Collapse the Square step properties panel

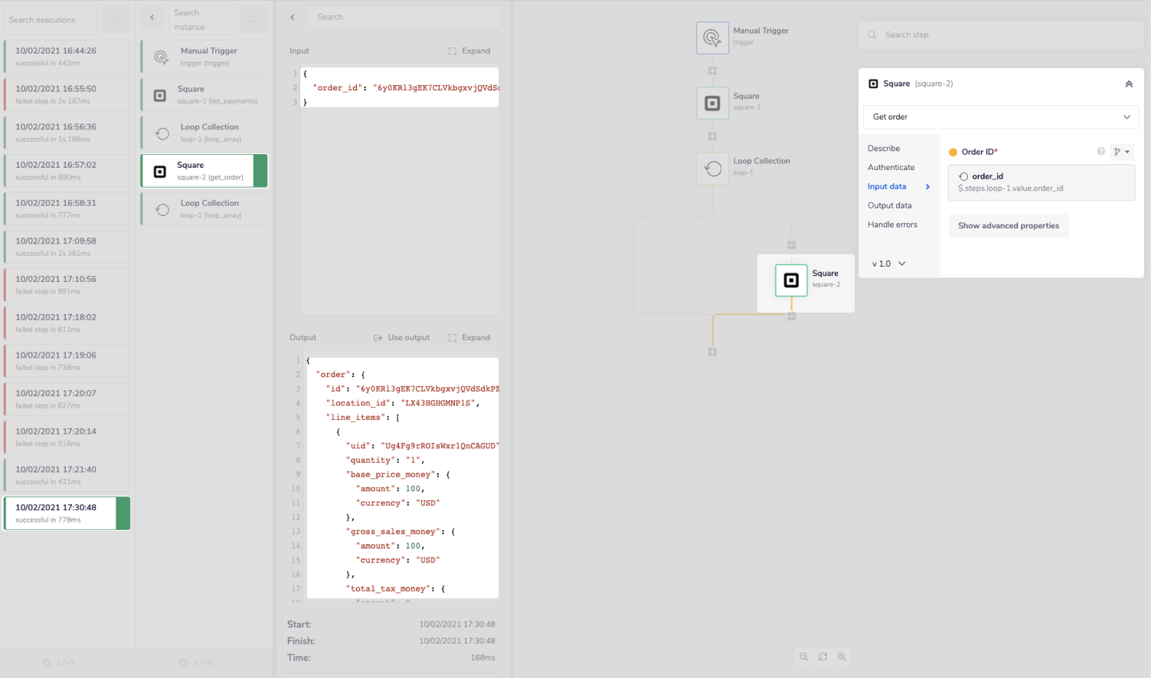1129,84
